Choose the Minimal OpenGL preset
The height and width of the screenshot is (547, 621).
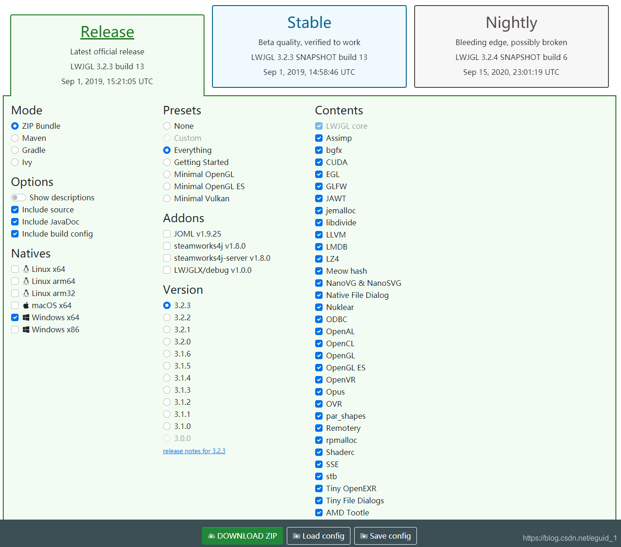pos(167,174)
